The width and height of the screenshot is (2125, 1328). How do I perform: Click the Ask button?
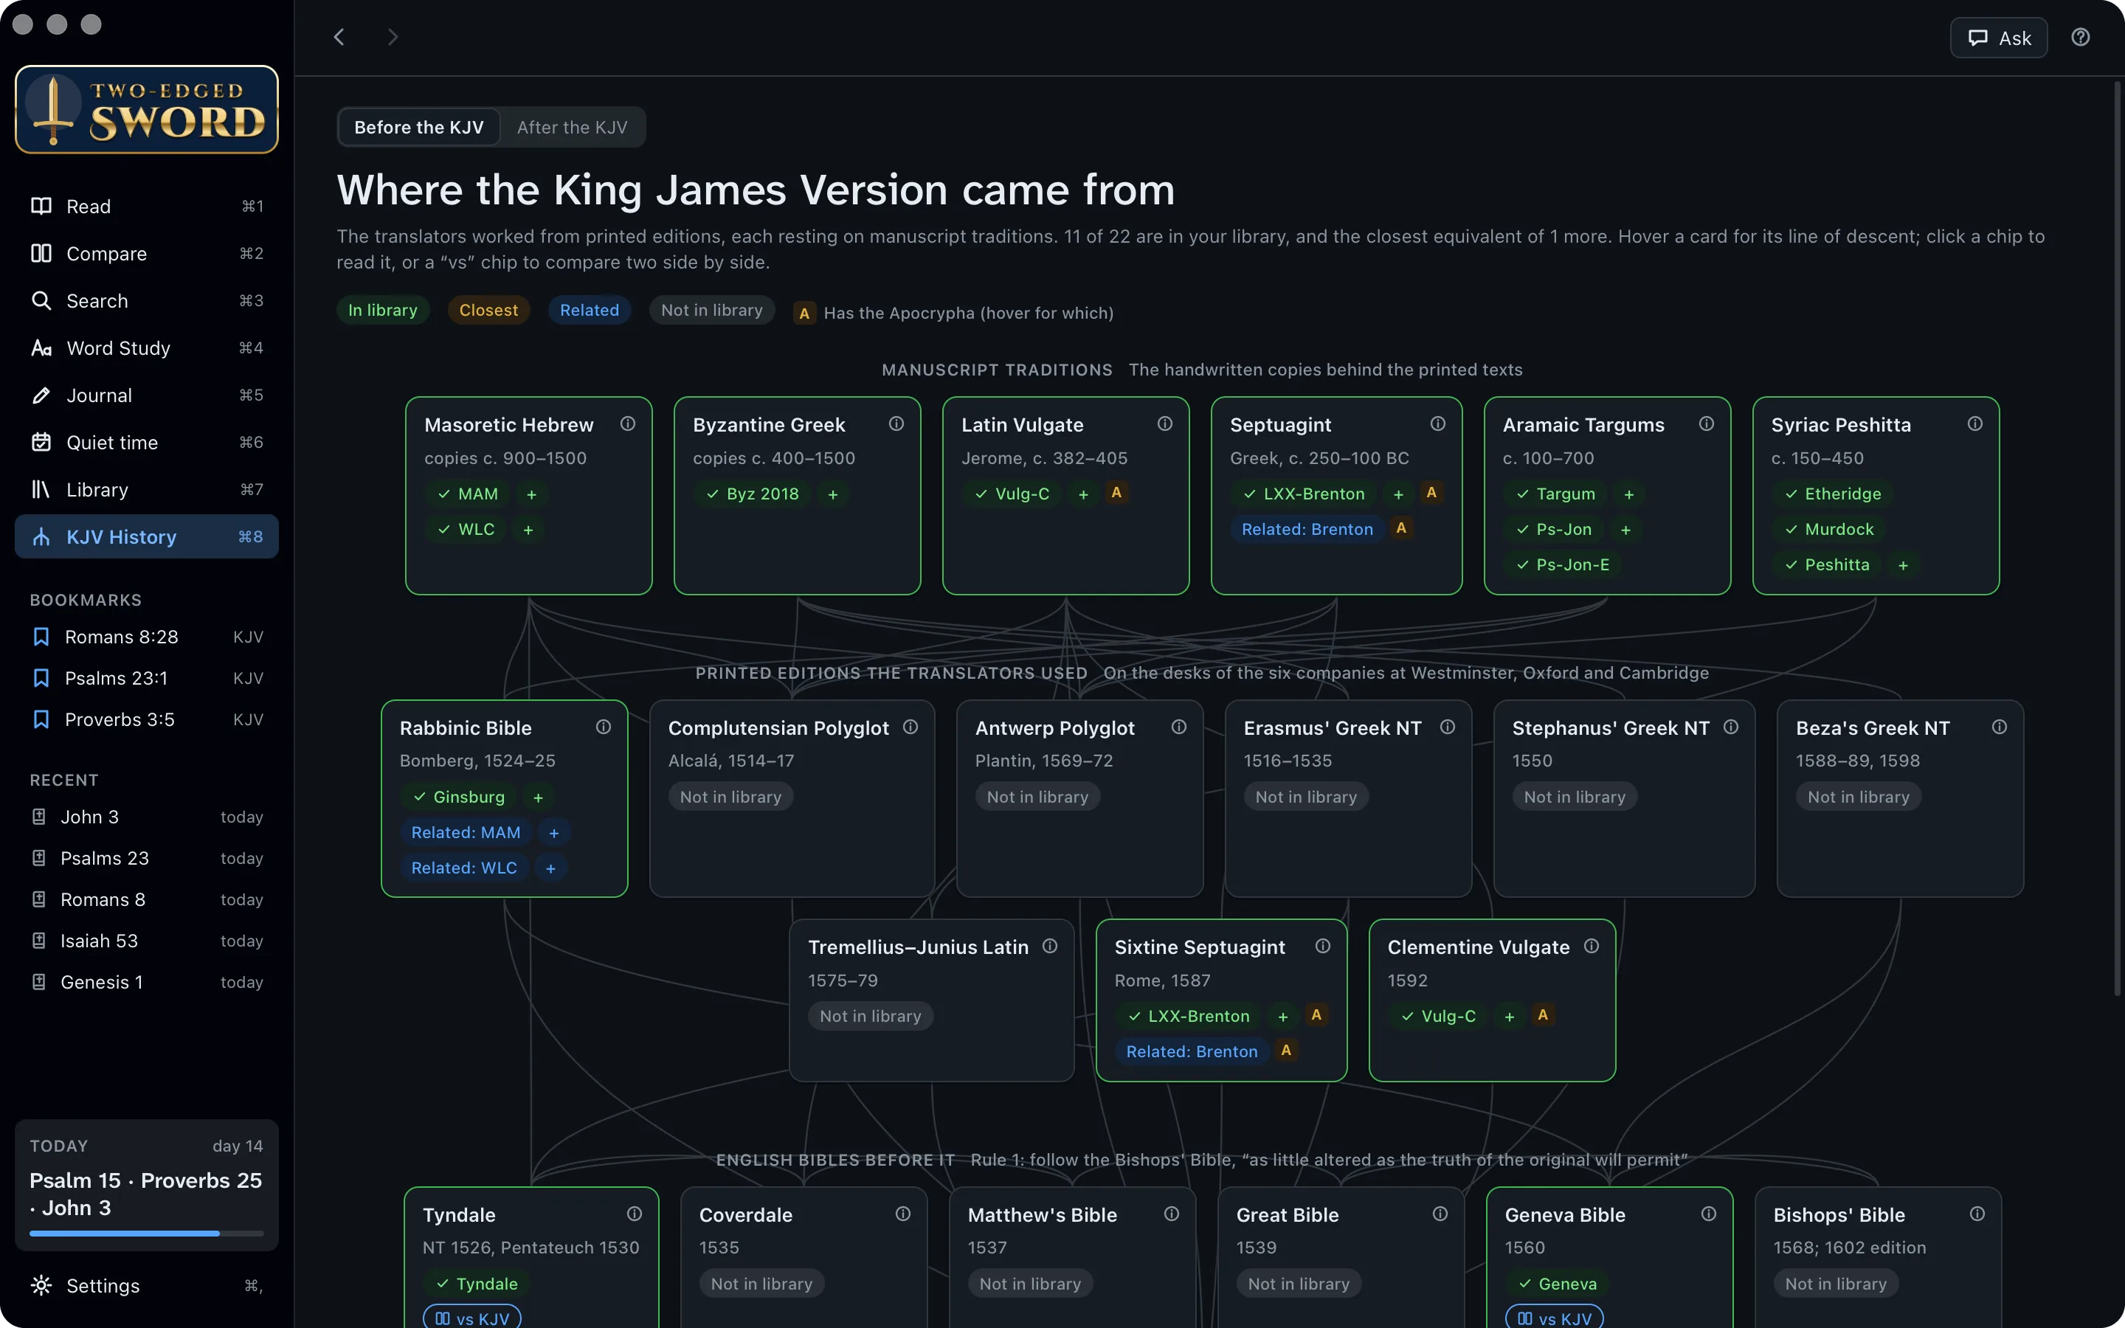coord(1999,38)
